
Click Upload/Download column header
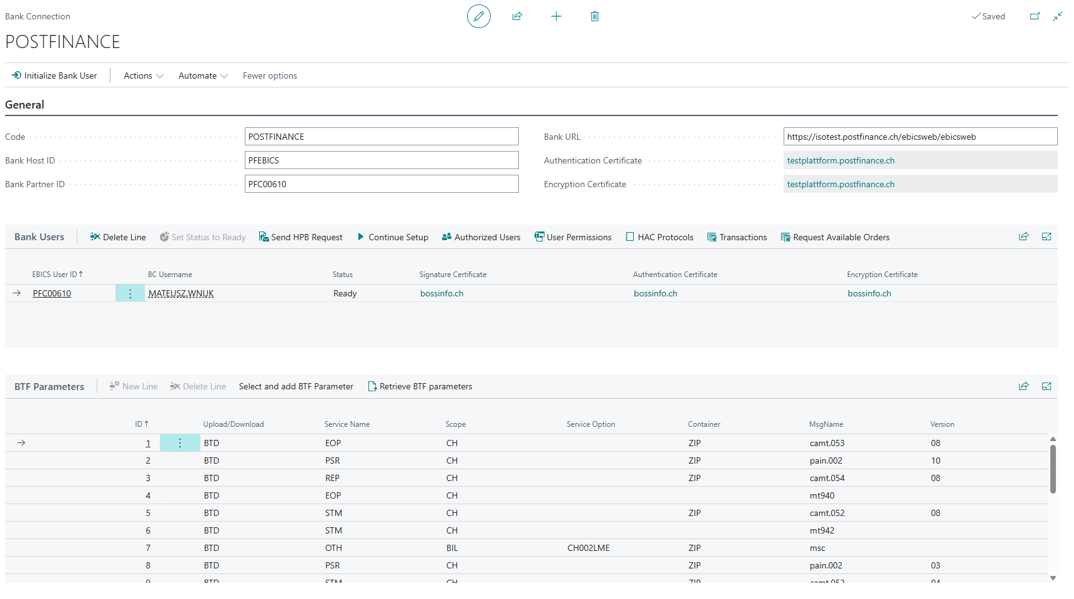click(x=234, y=424)
